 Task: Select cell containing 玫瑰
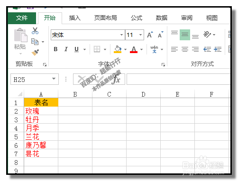point(41,111)
